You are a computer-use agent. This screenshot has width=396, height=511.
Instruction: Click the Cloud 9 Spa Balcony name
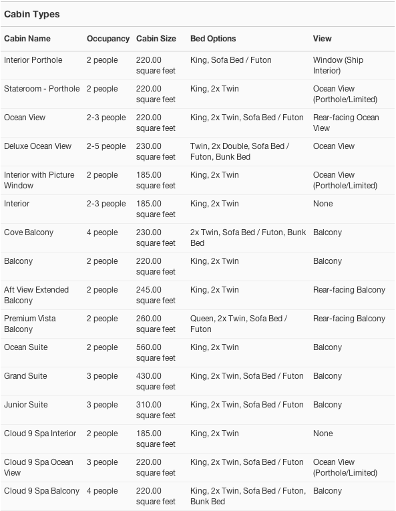pos(41,491)
